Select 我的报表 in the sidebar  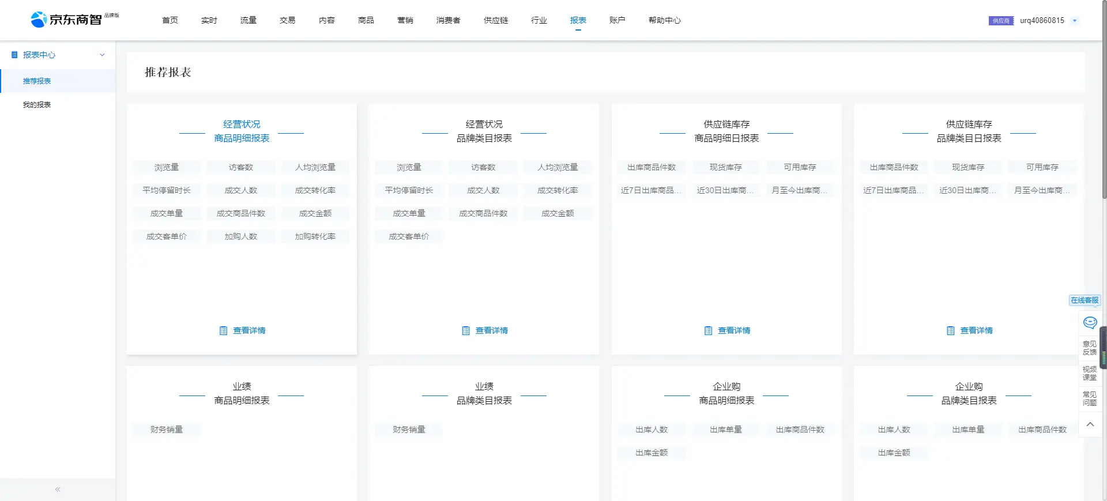(x=37, y=105)
